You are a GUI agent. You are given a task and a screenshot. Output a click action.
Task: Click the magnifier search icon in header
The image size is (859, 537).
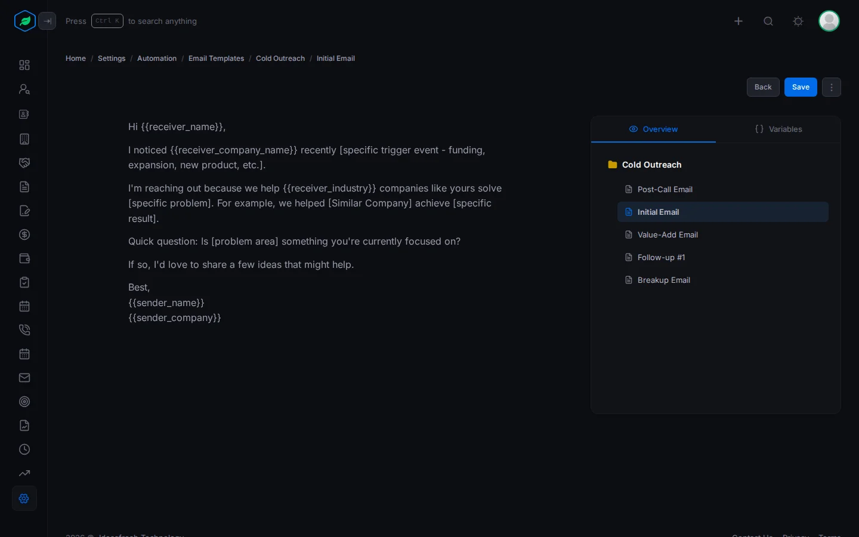pos(768,21)
